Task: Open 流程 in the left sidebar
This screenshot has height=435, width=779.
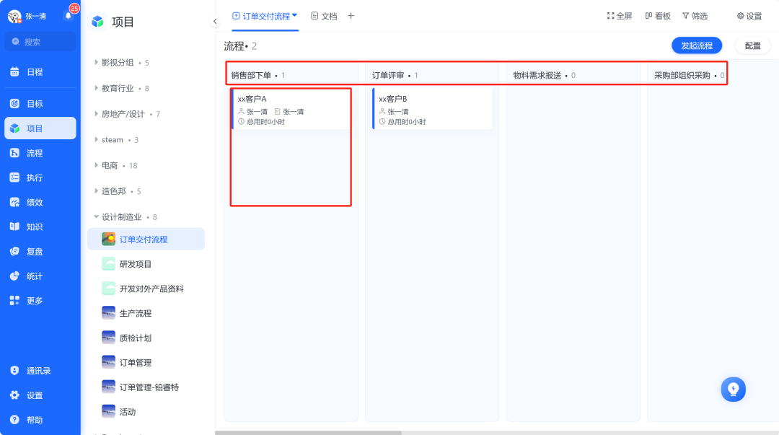Action: [40, 153]
